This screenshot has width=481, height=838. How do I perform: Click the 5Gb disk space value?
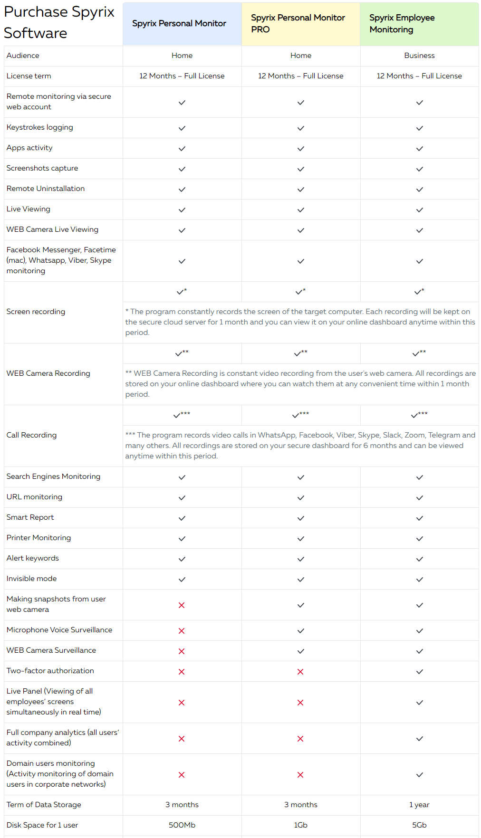tap(419, 825)
